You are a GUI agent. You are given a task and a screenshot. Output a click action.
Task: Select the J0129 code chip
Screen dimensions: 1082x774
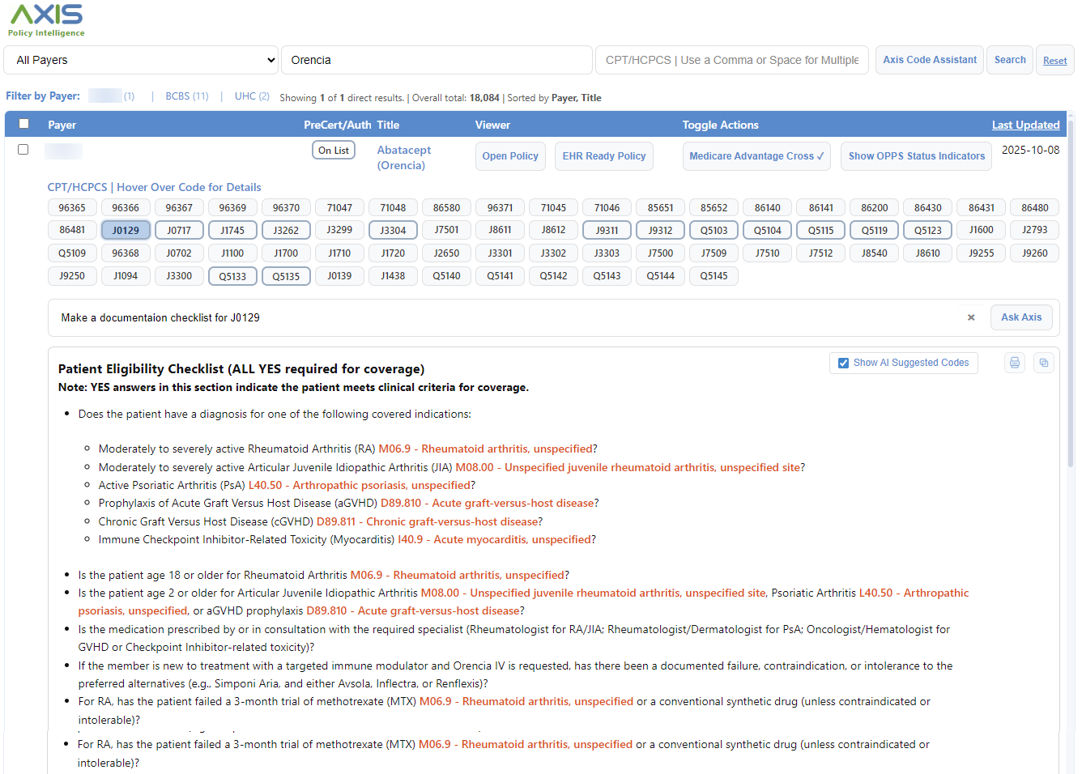pyautogui.click(x=126, y=231)
